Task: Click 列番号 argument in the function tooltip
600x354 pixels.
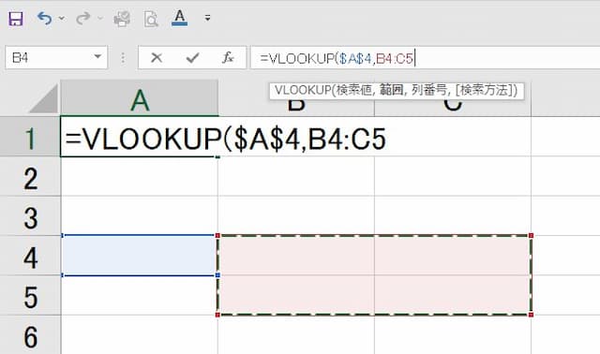Action: [x=428, y=90]
